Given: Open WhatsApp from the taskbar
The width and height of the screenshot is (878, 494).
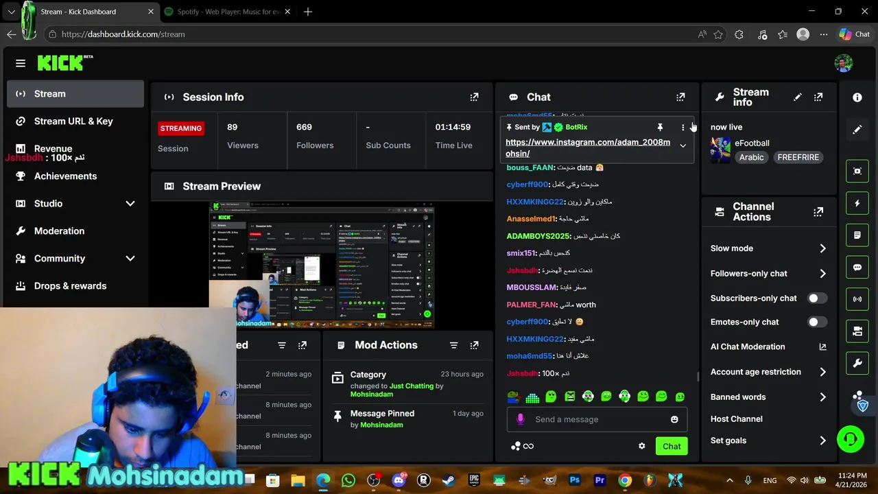Looking at the screenshot, I should coord(348,480).
